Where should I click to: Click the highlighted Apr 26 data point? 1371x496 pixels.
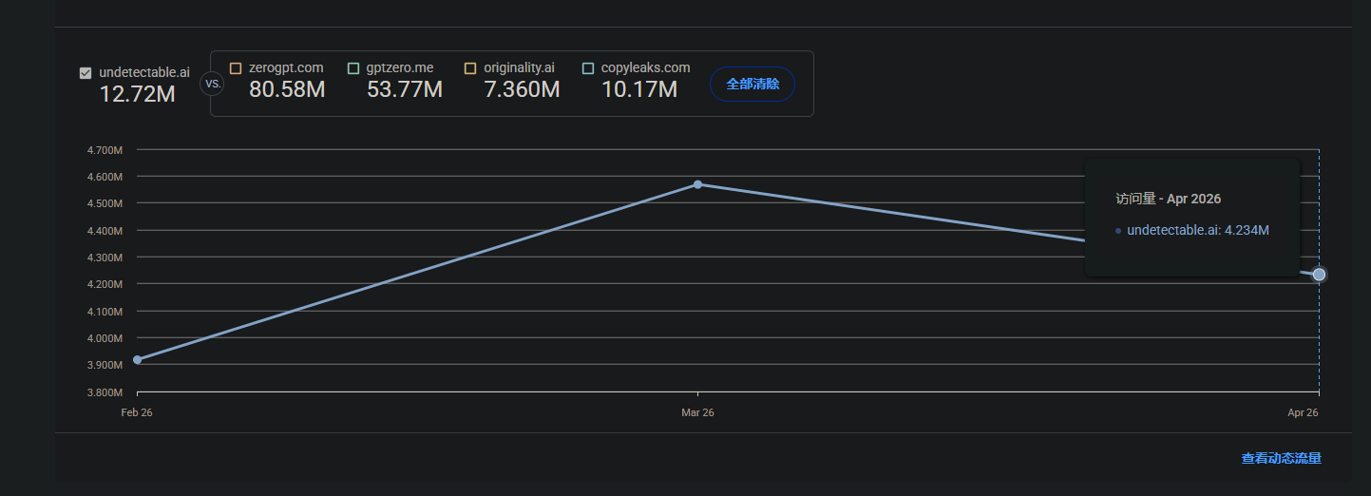[1319, 275]
